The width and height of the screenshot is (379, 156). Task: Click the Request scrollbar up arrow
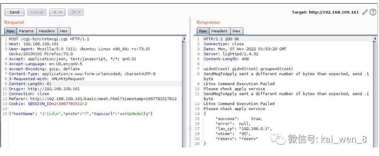tap(184, 39)
